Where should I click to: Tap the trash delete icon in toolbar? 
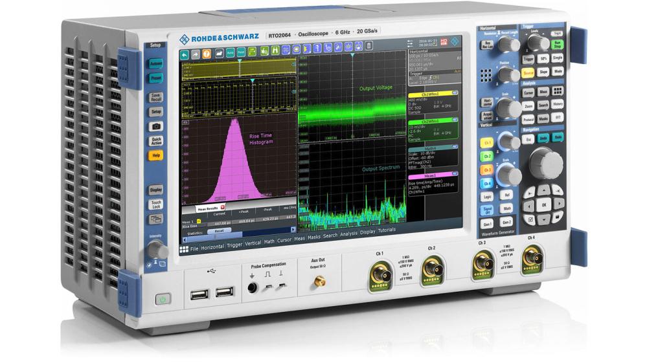coord(369,47)
